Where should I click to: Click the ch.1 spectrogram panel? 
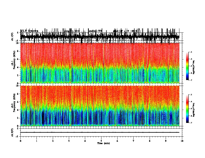(x=100, y=63)
